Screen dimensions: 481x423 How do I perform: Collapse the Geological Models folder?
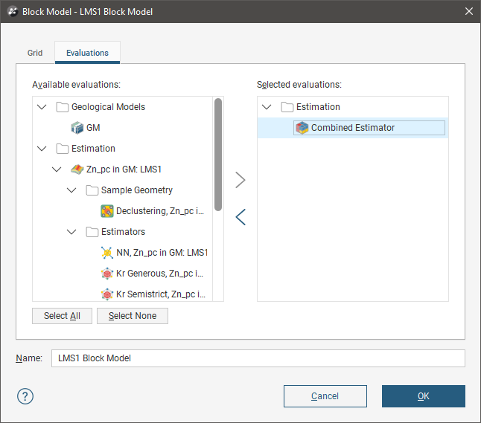point(42,107)
